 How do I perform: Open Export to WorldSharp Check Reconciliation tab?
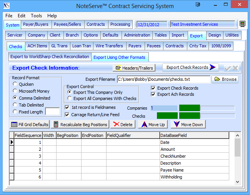pyautogui.click(x=50, y=57)
